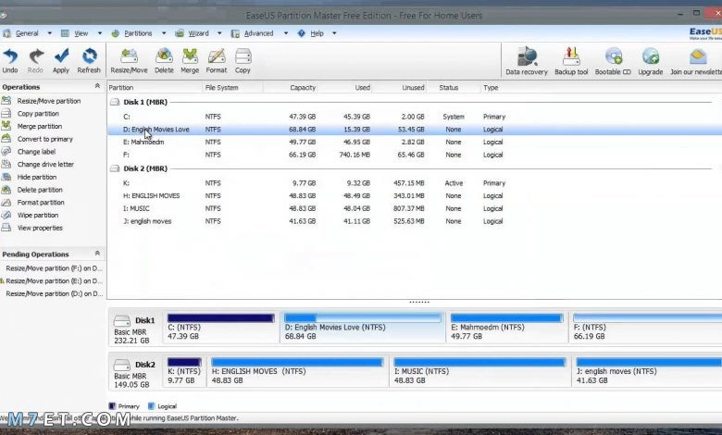Expand dropdown arrow next to Wizard
The image size is (722, 435).
click(219, 33)
